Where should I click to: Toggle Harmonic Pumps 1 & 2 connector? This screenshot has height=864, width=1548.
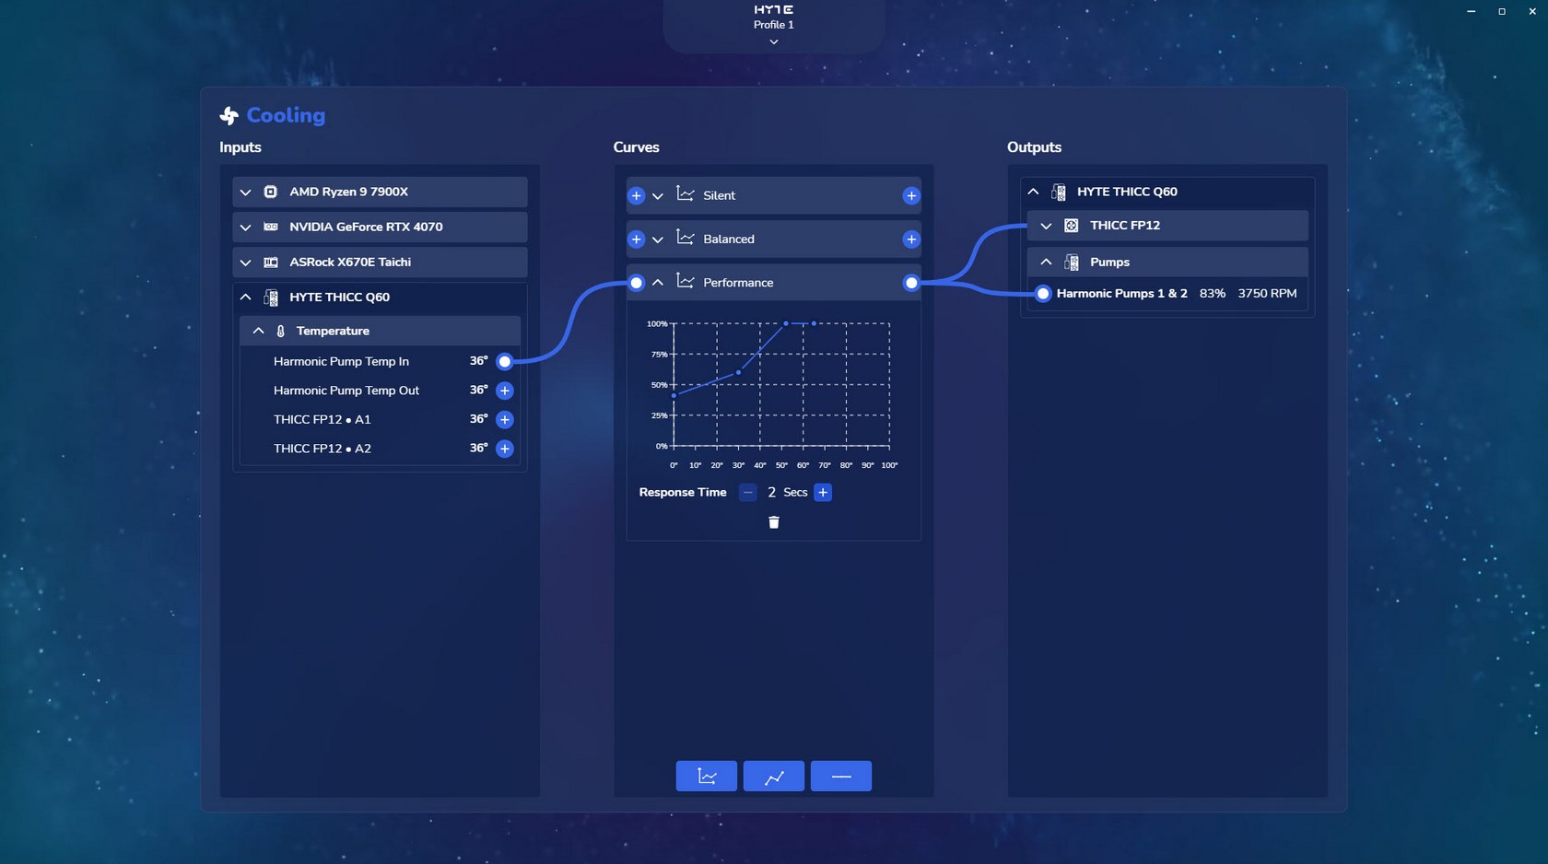pyautogui.click(x=1043, y=294)
